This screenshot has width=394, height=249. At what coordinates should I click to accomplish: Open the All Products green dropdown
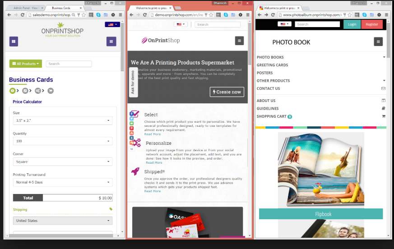pos(26,64)
